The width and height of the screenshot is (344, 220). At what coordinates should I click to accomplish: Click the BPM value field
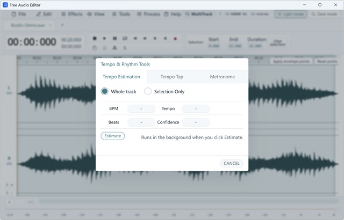click(141, 108)
